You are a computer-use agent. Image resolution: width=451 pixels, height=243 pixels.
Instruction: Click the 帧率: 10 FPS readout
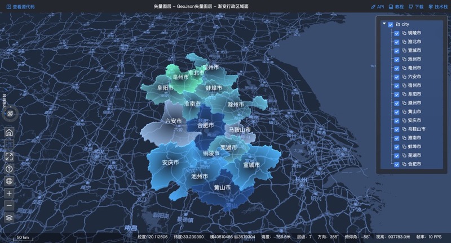tap(429, 237)
